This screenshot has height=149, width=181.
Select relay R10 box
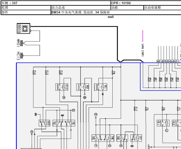(x=45, y=123)
